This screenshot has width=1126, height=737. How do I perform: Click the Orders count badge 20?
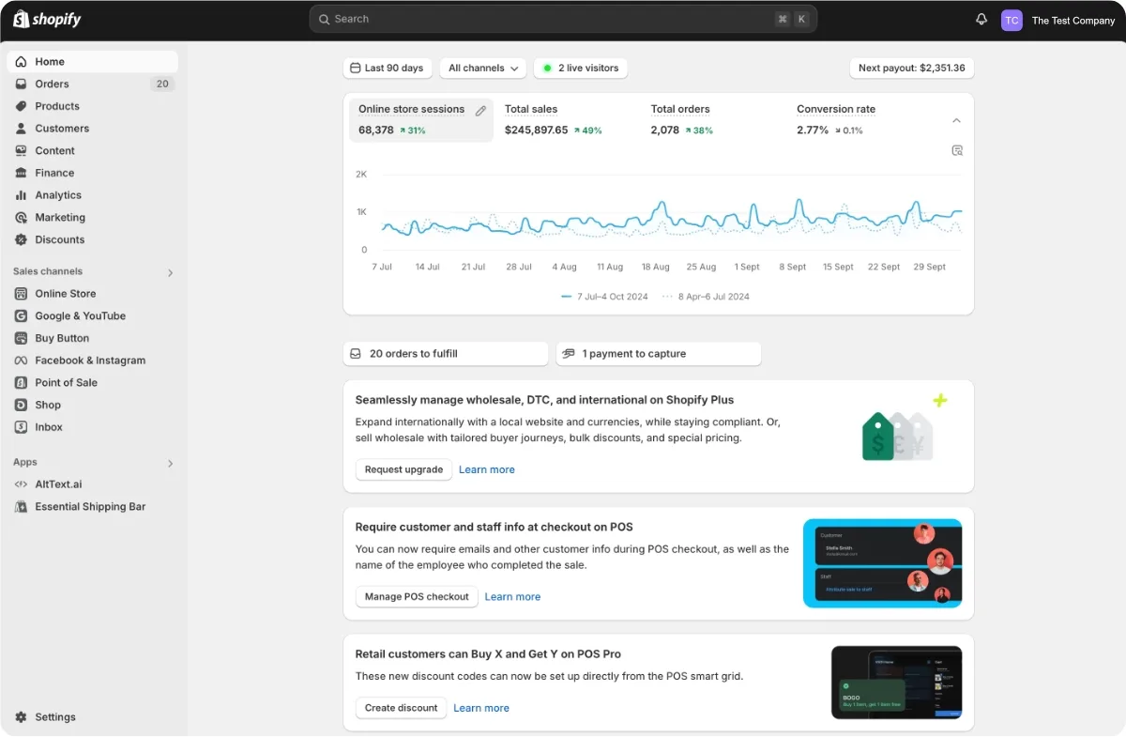point(162,84)
